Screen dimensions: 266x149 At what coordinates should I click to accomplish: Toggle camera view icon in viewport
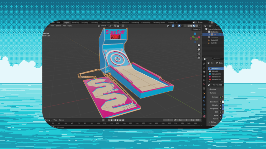coord(199,54)
